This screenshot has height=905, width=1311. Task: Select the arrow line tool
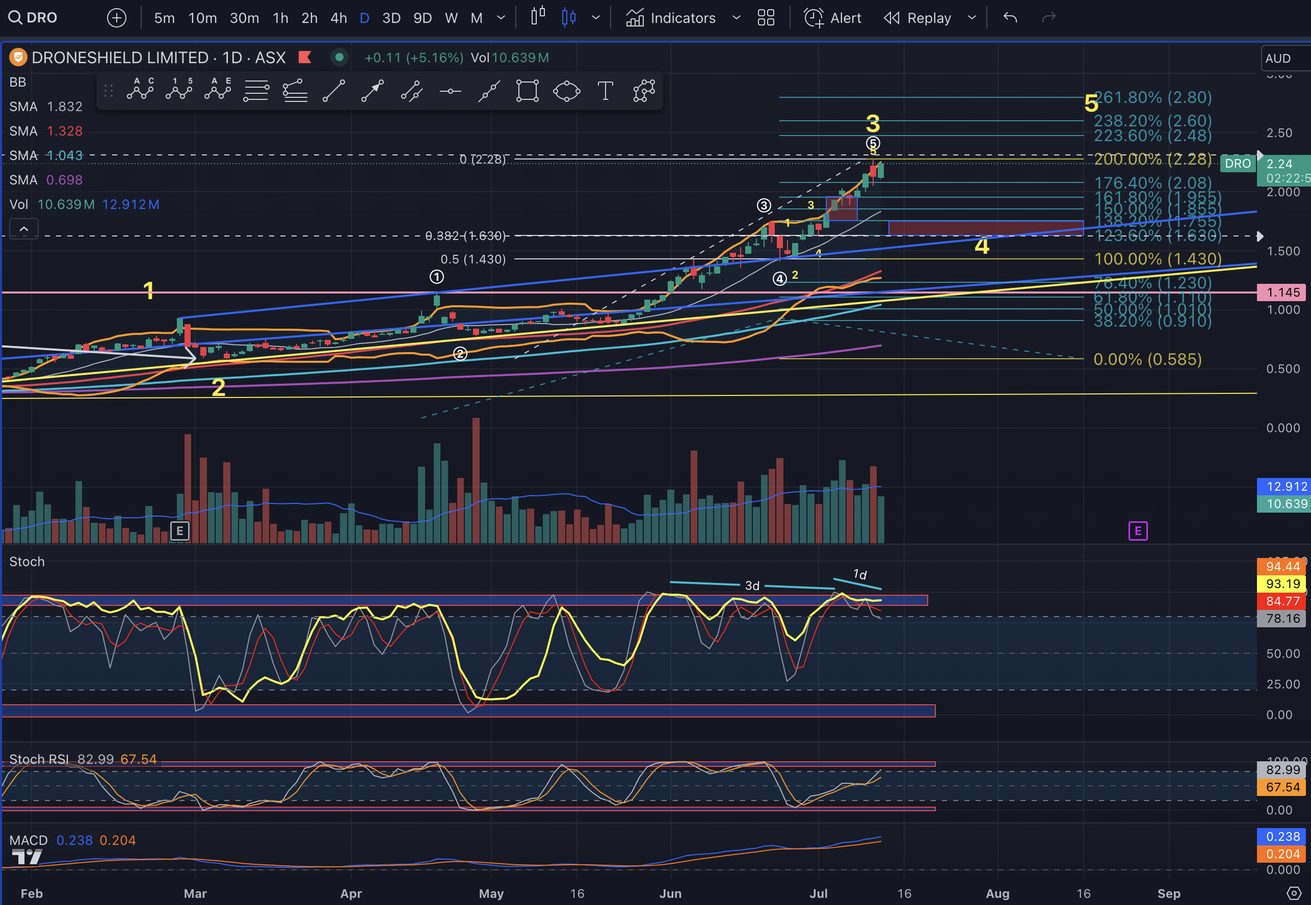point(373,91)
